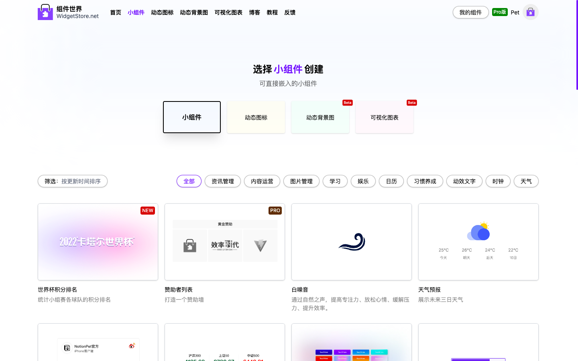This screenshot has width=578, height=361.
Task: Filter by 资讯管理 tag
Action: coord(223,181)
